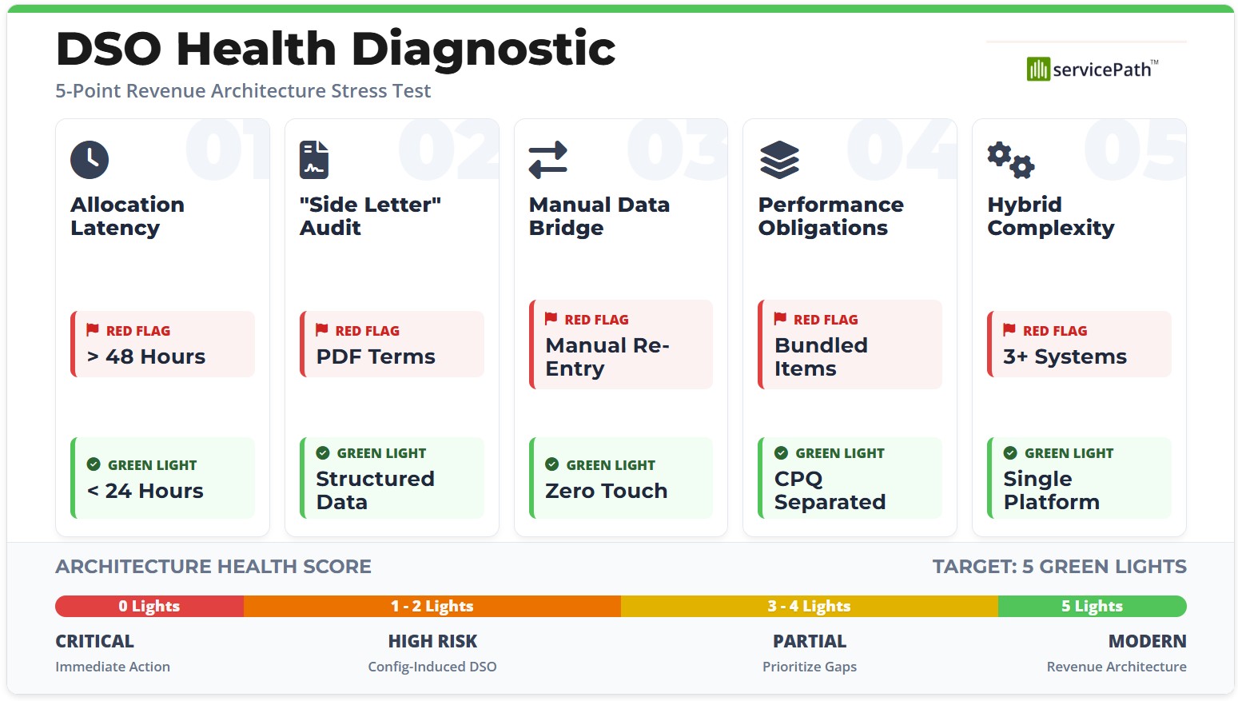Screen dimensions: 1238x701
Task: Select the orange 1 - 2 Lights segment
Action: click(x=432, y=606)
